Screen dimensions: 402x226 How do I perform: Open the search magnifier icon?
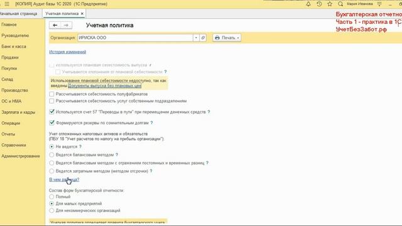pyautogui.click(x=340, y=4)
